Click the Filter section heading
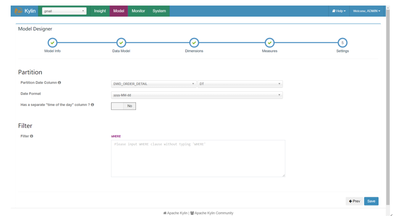The image size is (393, 216). (x=25, y=126)
